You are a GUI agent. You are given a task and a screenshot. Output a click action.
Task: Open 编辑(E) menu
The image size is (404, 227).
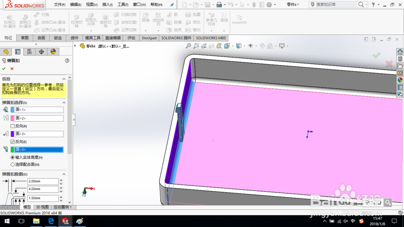coord(76,4)
